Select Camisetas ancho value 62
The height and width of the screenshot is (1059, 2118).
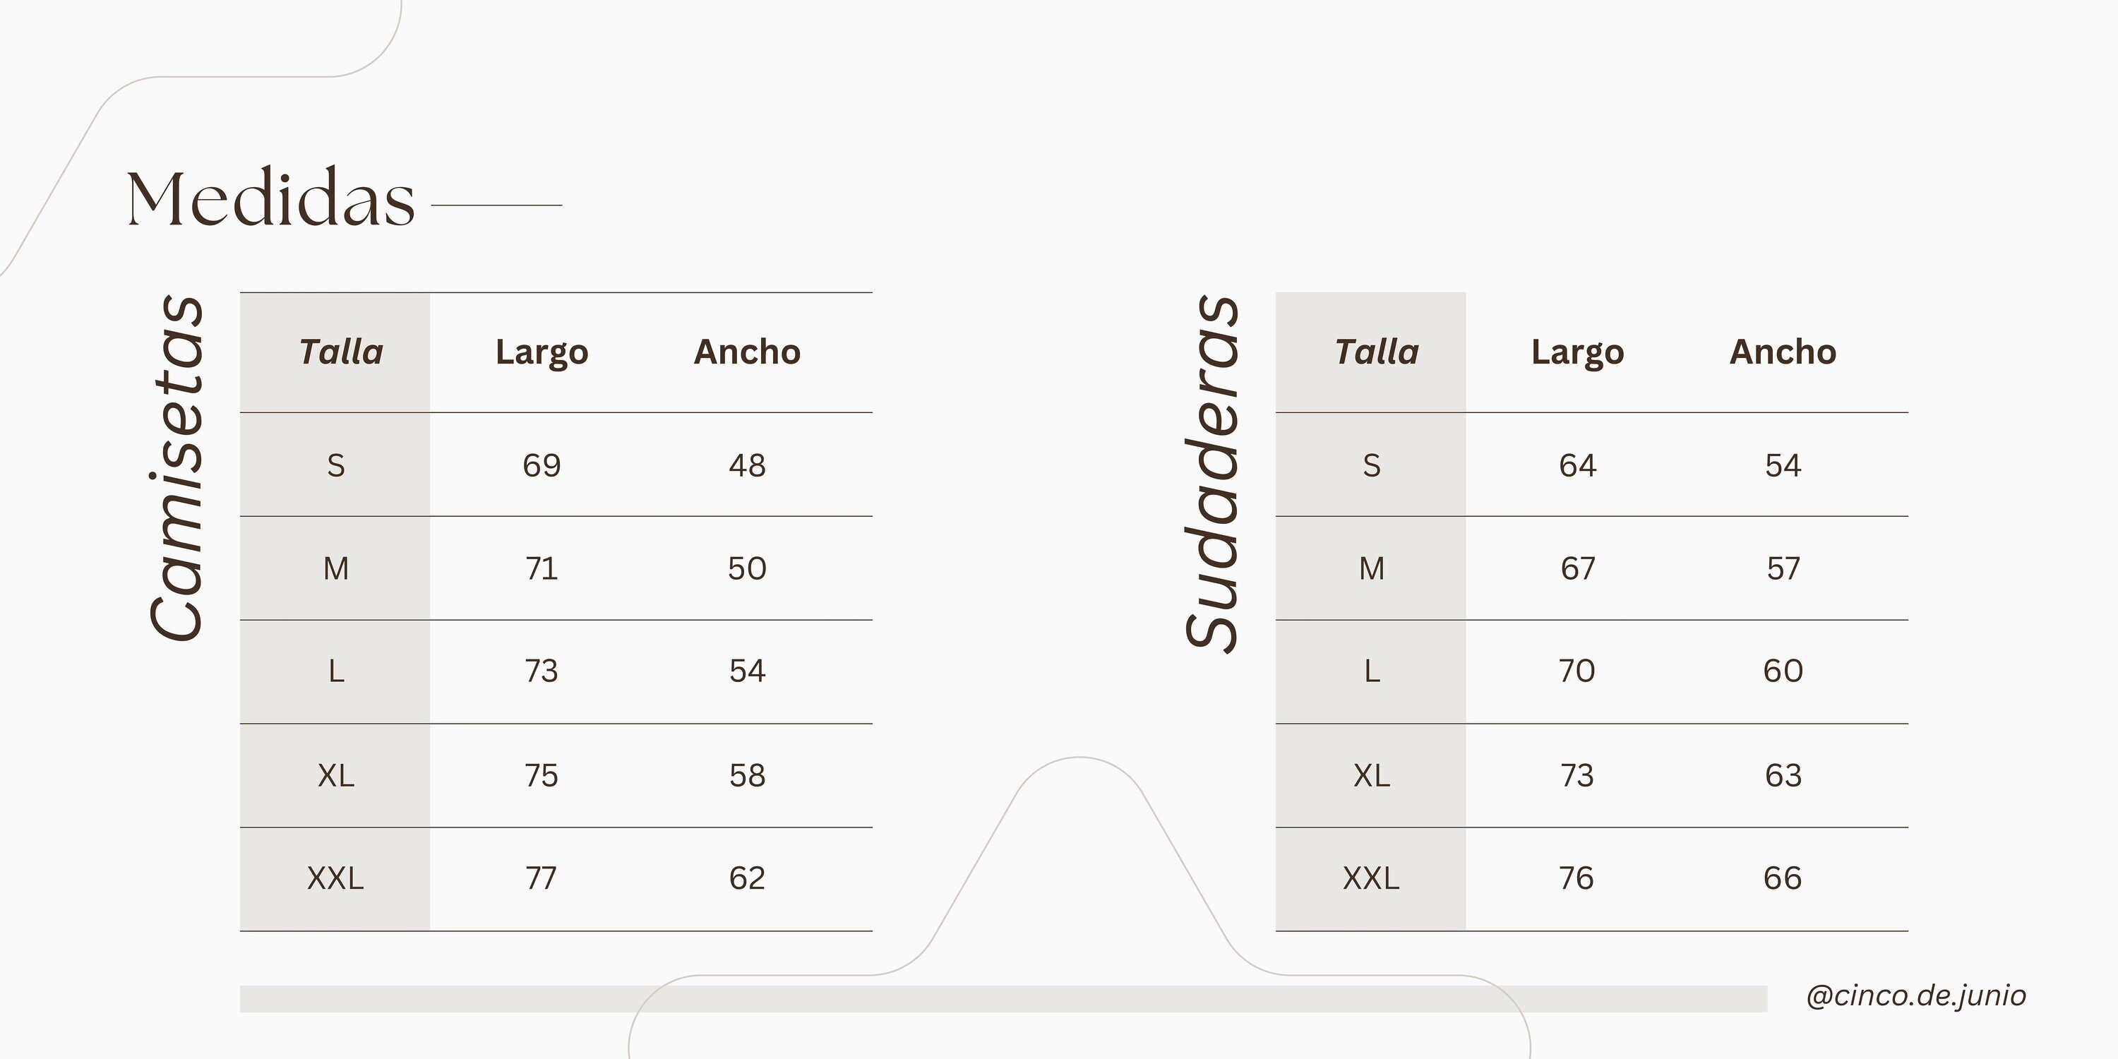746,878
